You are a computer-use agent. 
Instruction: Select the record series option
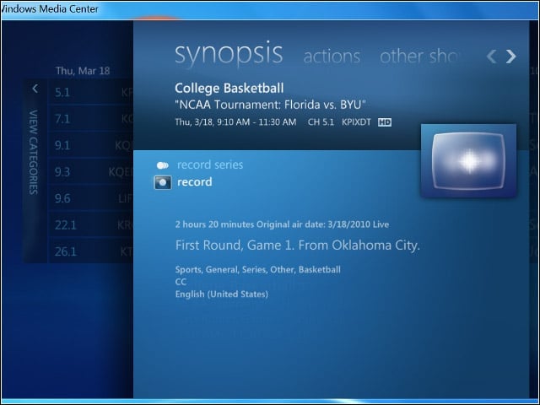210,165
